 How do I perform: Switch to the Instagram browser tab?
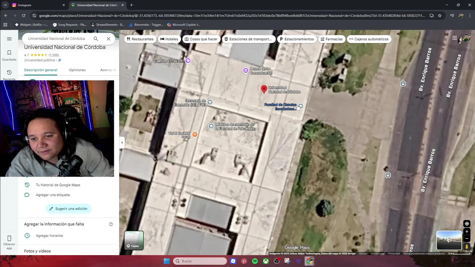click(37, 5)
